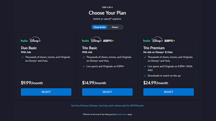
Task: Select the Trio Premium plan for $24.99
Action: (x=168, y=92)
